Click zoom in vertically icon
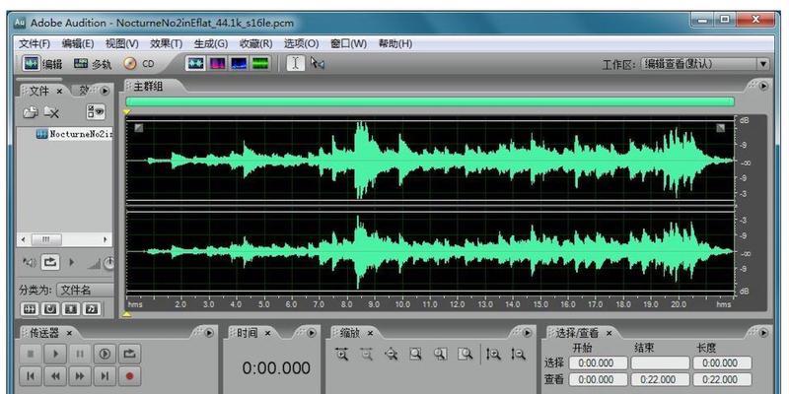This screenshot has height=394, width=789. tap(493, 355)
